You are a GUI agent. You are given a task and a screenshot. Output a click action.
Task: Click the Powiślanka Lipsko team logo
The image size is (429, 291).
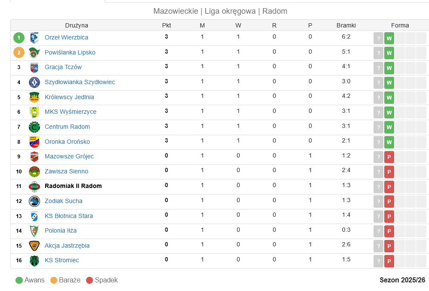[34, 53]
